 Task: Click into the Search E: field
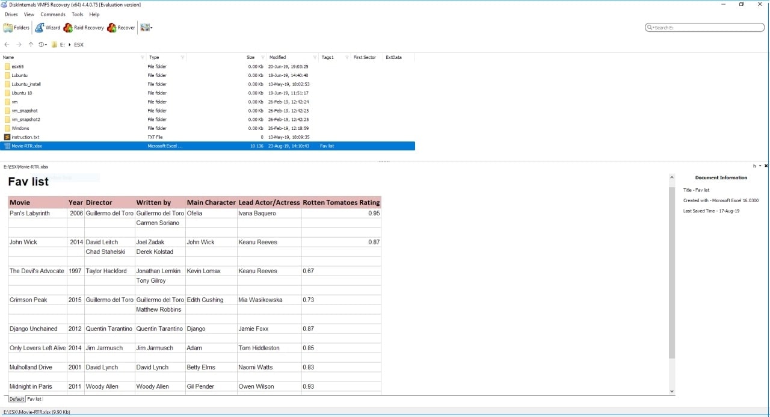coord(707,28)
